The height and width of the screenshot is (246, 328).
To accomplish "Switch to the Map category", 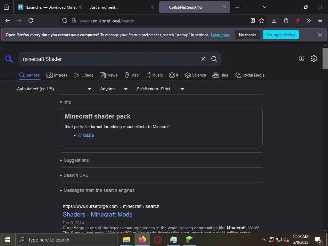I will [x=131, y=75].
